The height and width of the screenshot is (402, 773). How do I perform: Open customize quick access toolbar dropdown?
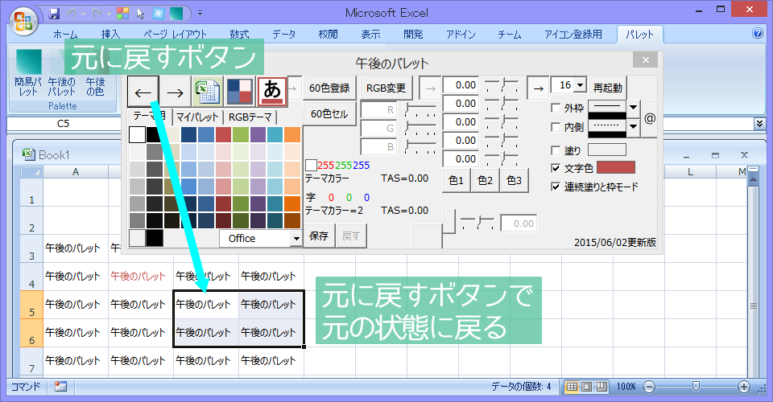pos(200,14)
